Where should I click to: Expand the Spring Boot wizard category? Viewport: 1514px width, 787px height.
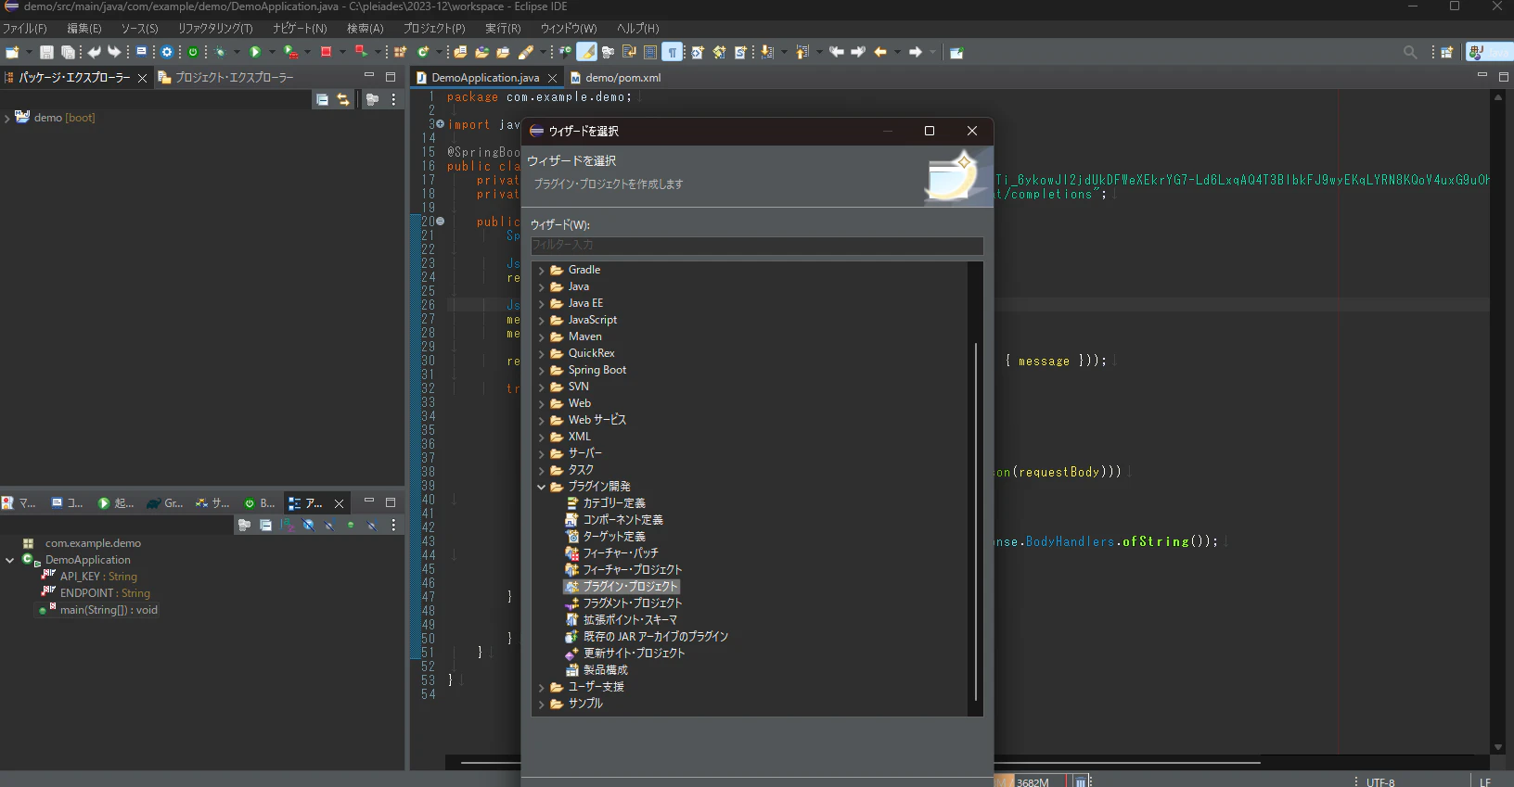pyautogui.click(x=542, y=371)
